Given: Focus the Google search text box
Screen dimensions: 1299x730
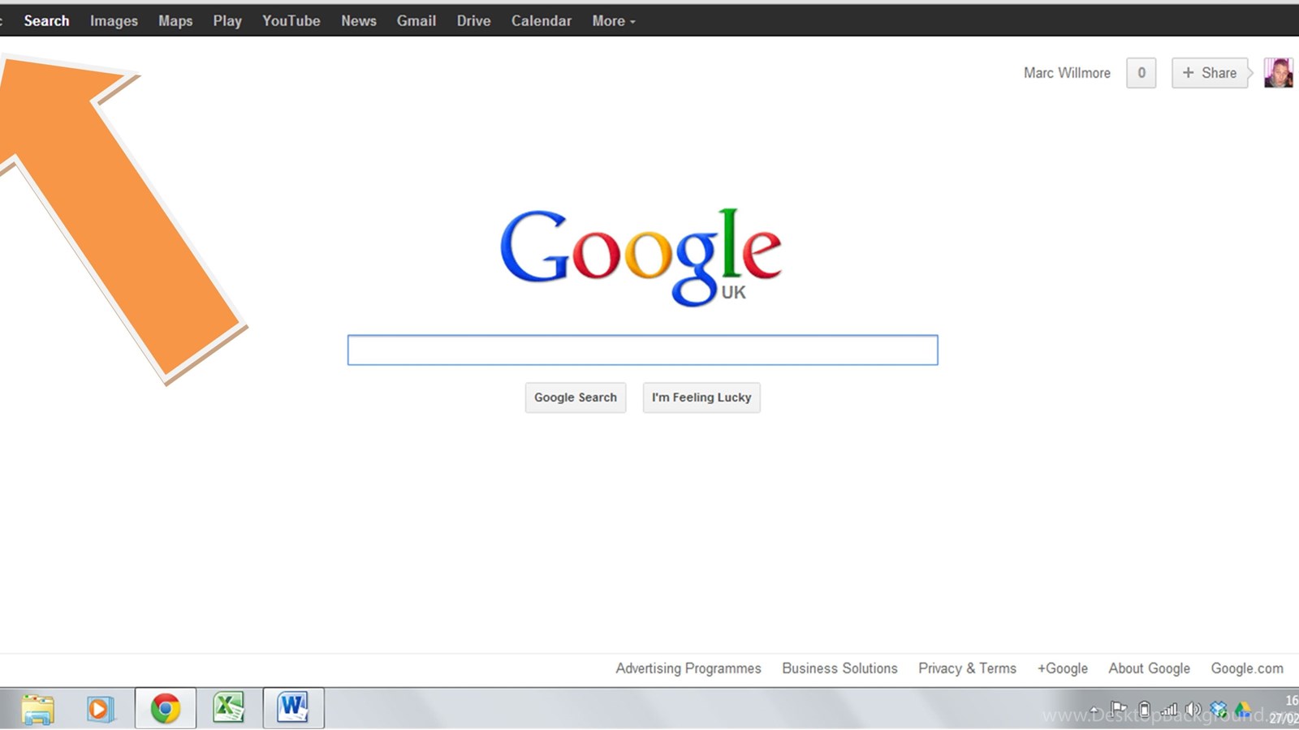Looking at the screenshot, I should click(x=642, y=350).
